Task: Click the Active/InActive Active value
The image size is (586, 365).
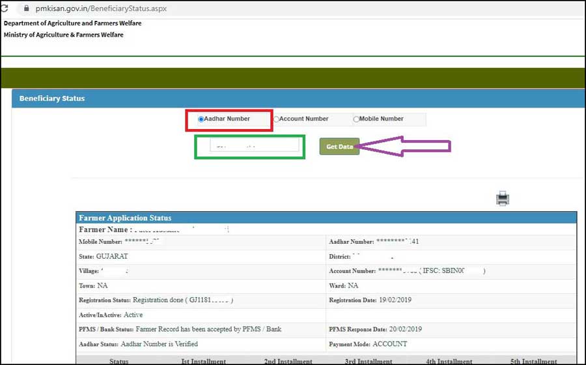Action: (133, 315)
